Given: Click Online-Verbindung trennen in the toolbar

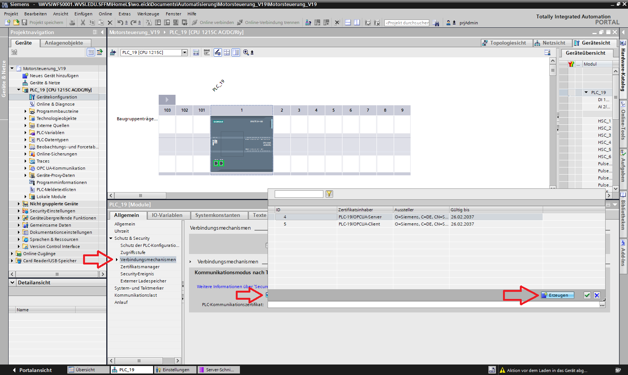Looking at the screenshot, I should (268, 22).
